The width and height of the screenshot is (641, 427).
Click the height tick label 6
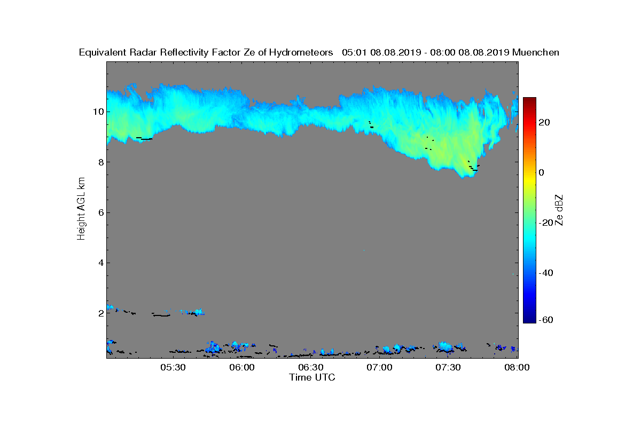click(100, 212)
